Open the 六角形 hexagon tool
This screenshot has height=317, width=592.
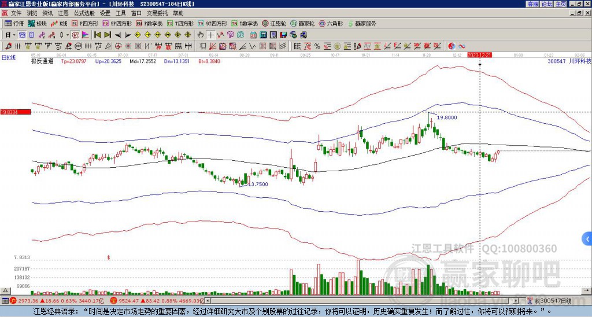point(331,23)
